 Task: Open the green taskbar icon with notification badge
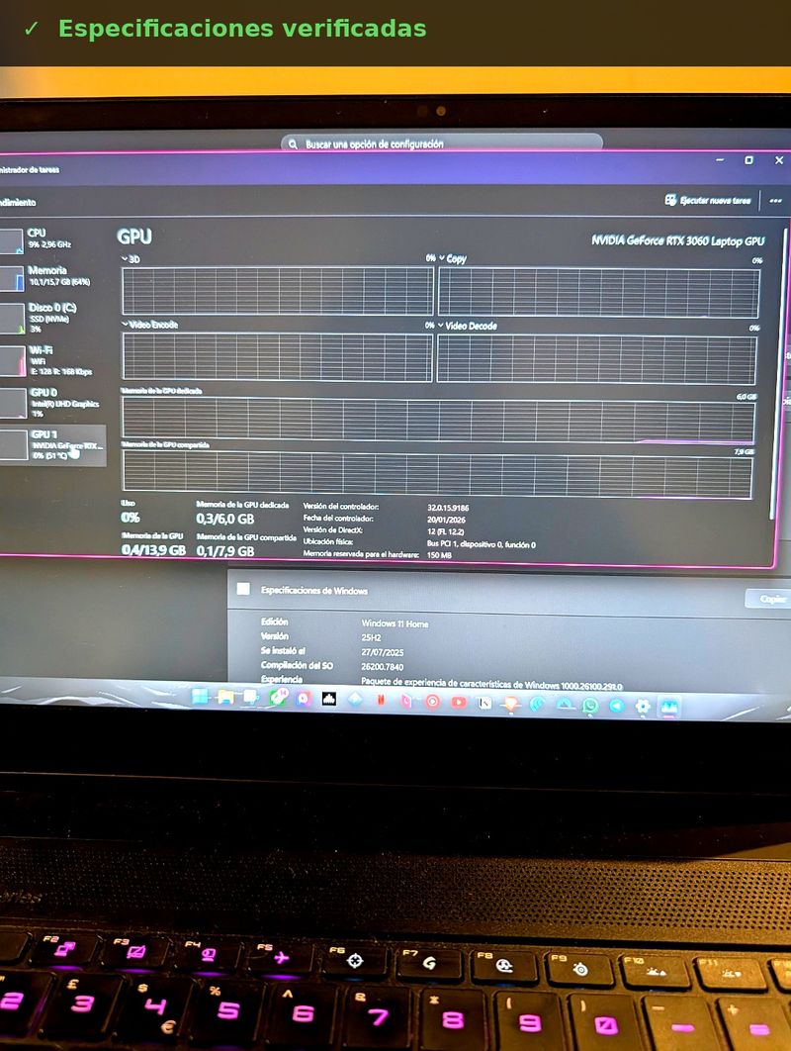pos(278,698)
